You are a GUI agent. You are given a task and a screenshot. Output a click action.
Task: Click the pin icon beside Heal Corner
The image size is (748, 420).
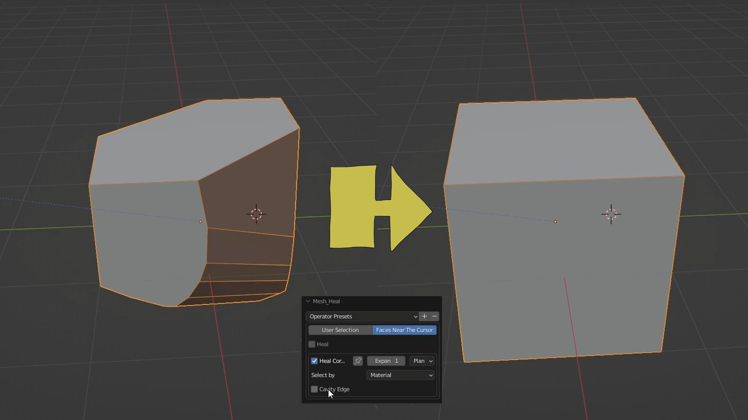click(358, 361)
